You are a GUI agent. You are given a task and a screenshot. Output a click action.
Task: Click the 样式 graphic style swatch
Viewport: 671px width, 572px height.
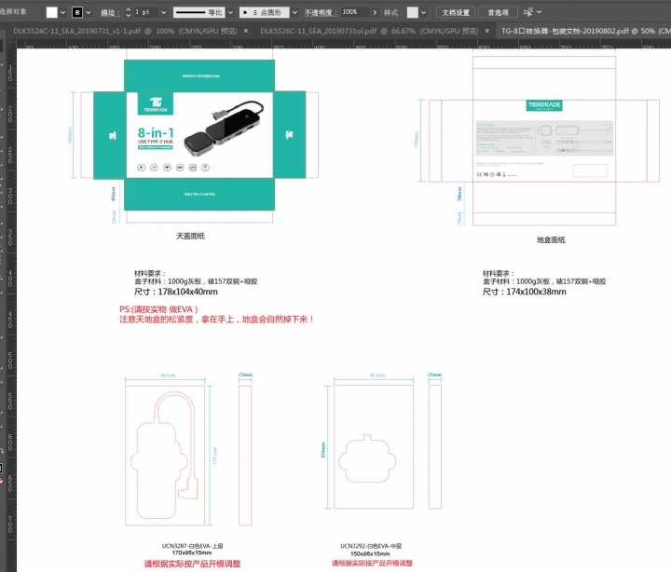tap(412, 12)
